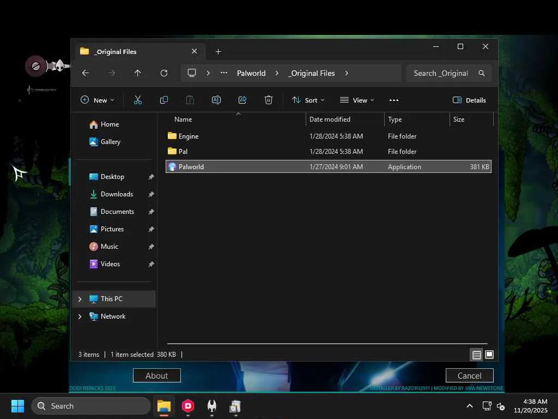Image resolution: width=558 pixels, height=419 pixels.
Task: Click the Rename icon in toolbar
Action: click(x=216, y=100)
